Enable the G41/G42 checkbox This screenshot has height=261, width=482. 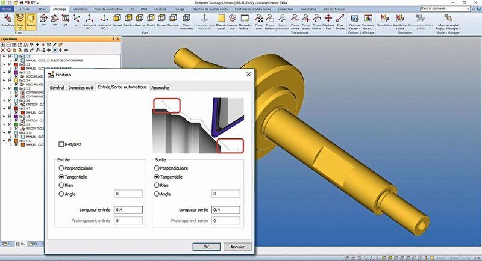click(x=61, y=144)
